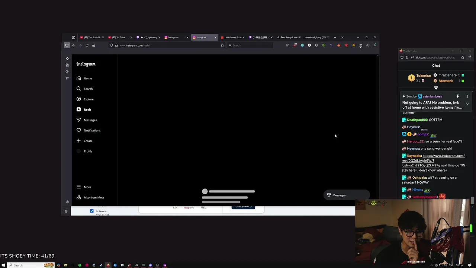Viewport: 476px width, 268px height.
Task: Open Reels in Instagram sidebar
Action: click(84, 109)
